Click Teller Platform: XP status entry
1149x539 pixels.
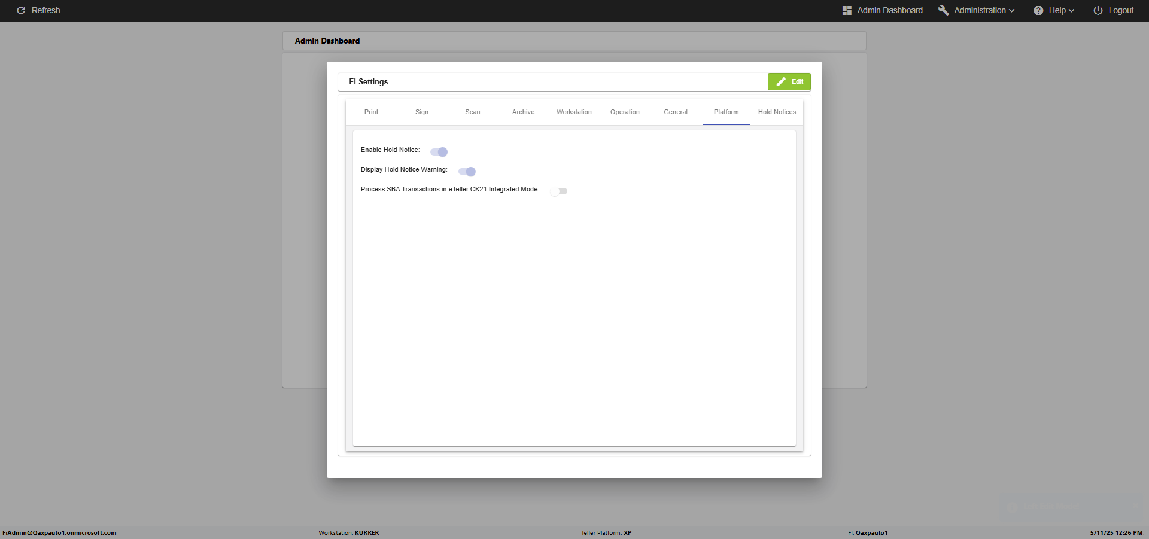606,533
